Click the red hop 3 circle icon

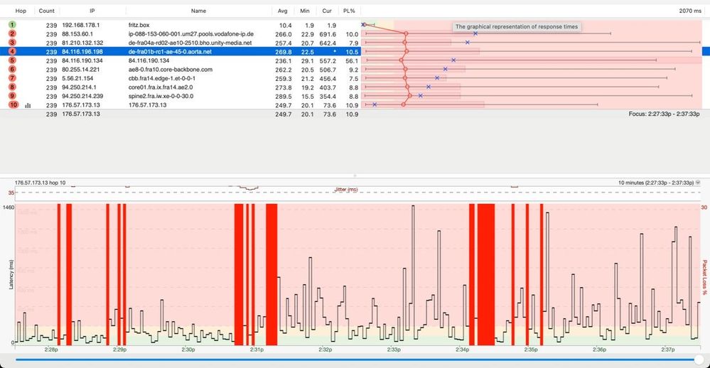coord(12,43)
